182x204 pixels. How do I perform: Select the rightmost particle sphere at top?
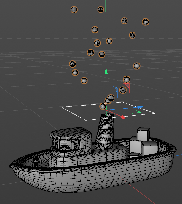pos(145,22)
